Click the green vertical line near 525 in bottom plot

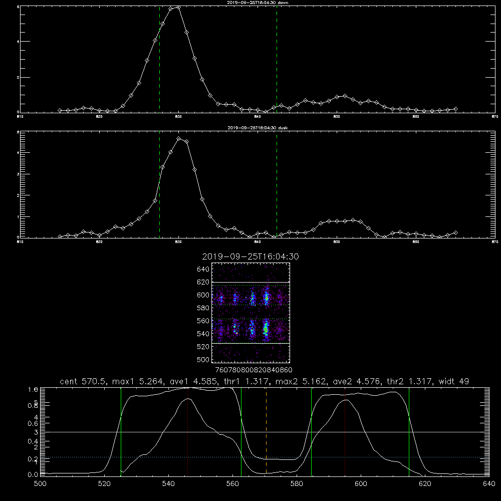[x=121, y=431]
